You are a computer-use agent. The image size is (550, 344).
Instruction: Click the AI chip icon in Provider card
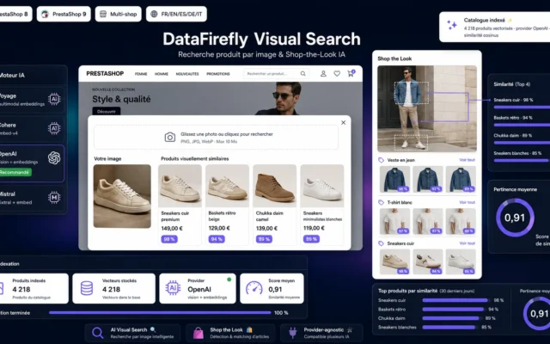click(173, 288)
